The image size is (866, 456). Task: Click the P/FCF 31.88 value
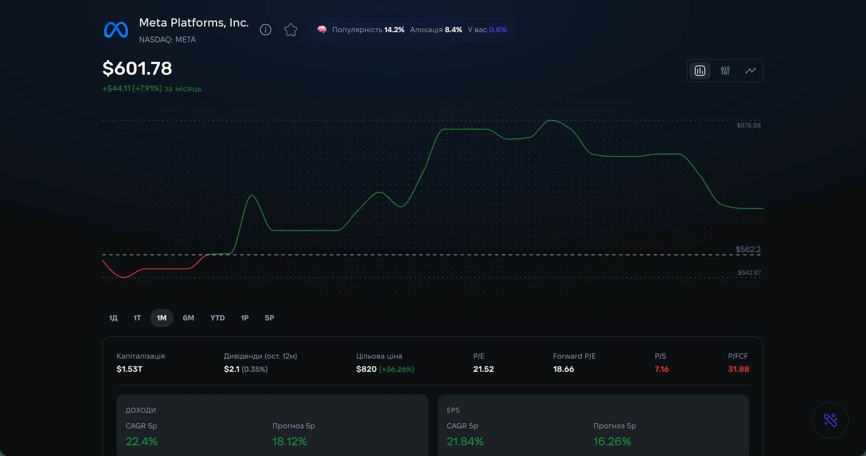(739, 369)
